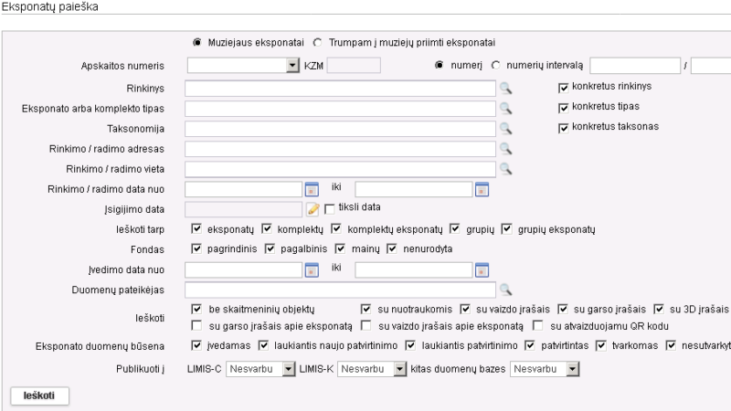Open calendar for Rinkimo / radimo data nuo
The height and width of the screenshot is (411, 731).
click(x=312, y=190)
